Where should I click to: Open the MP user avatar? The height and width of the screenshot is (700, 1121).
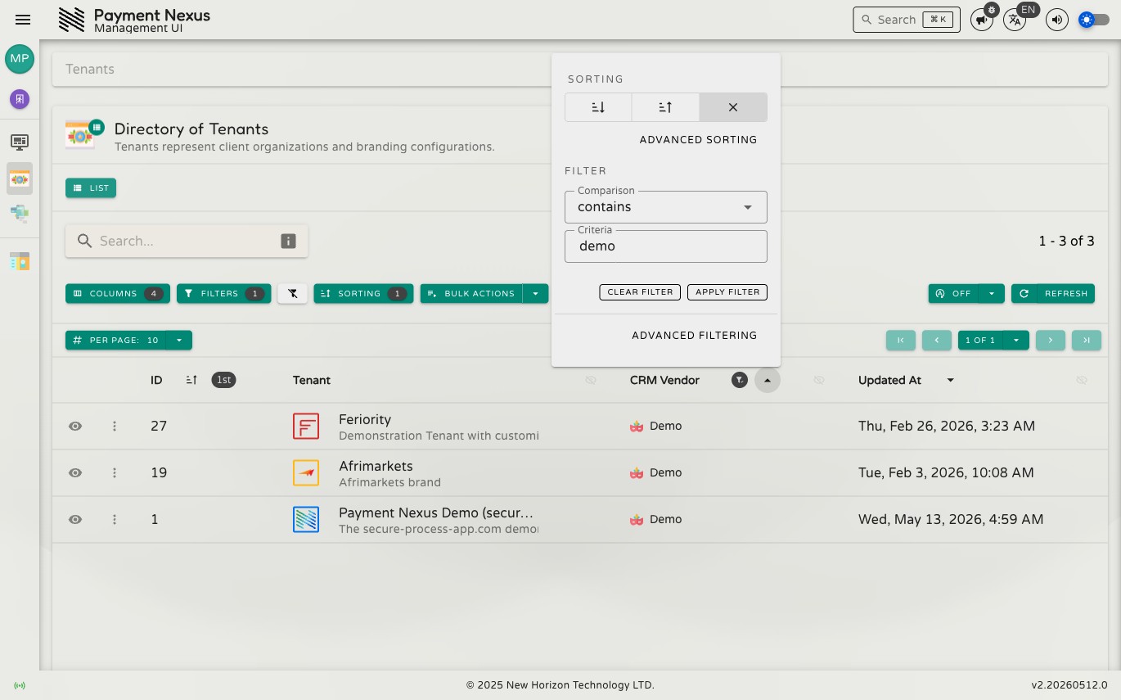tap(20, 59)
